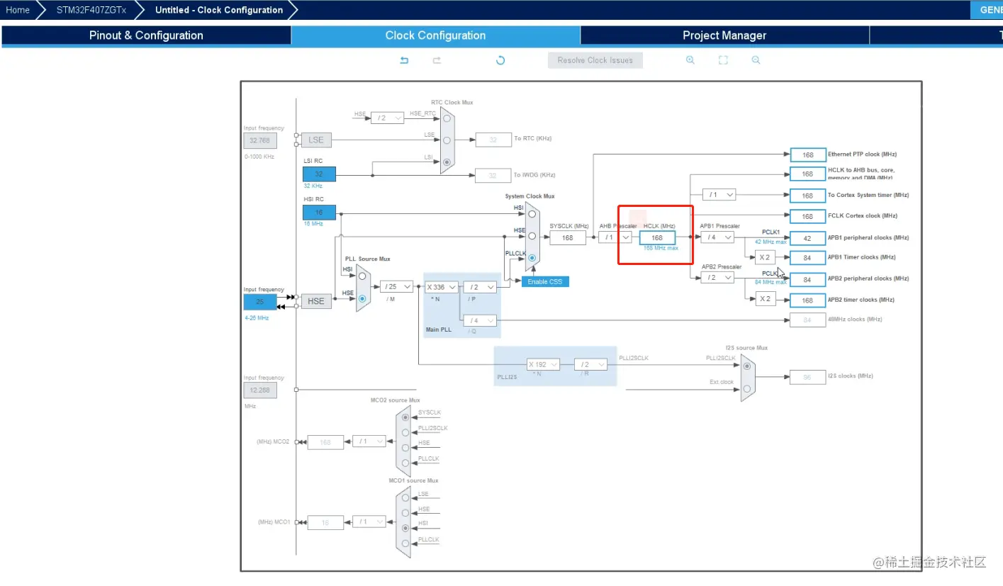Click the Untitled - Clock Configuration breadcrumb

pyautogui.click(x=219, y=10)
